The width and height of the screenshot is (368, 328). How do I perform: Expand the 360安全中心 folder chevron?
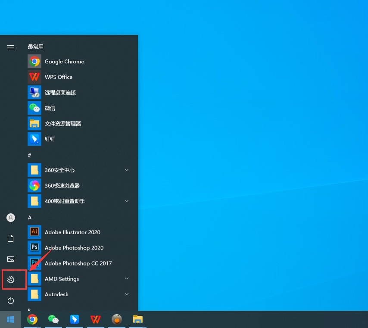point(127,170)
